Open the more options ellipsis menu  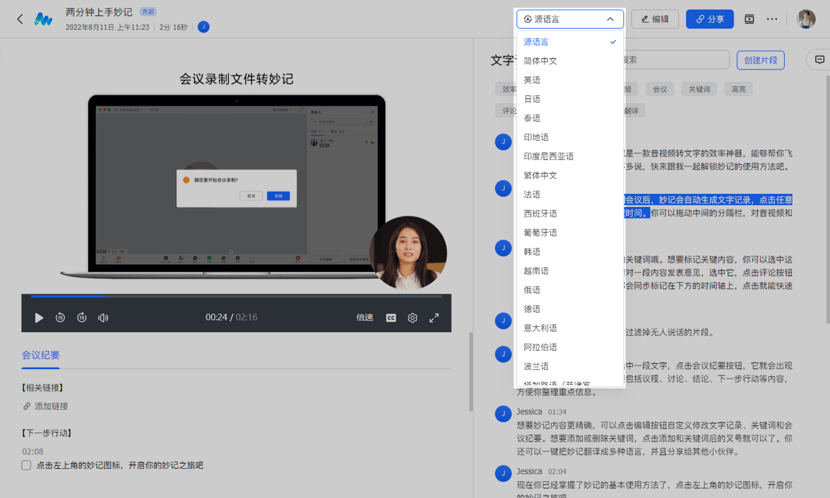(772, 19)
